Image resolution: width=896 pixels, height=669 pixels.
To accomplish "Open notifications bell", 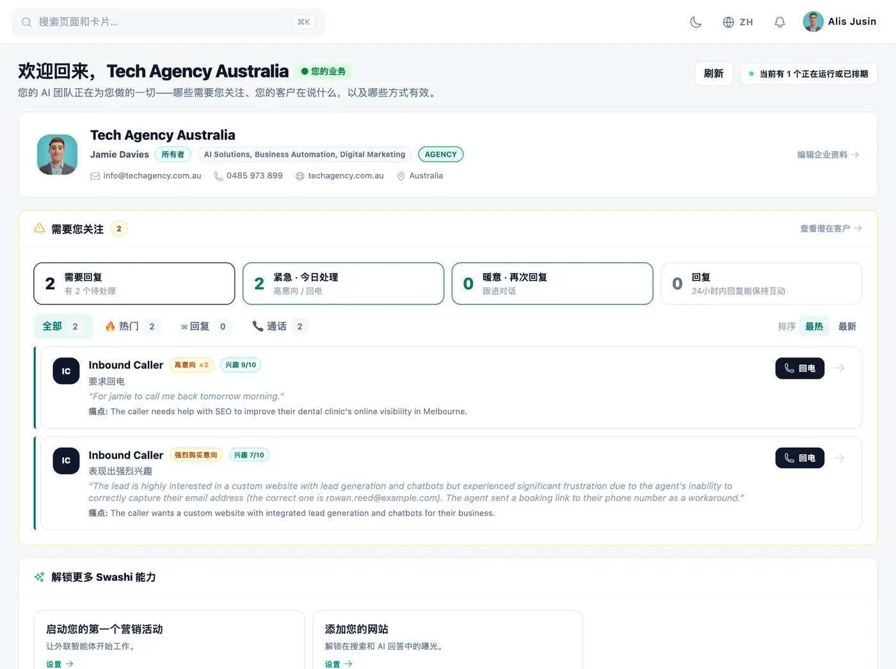I will [780, 22].
